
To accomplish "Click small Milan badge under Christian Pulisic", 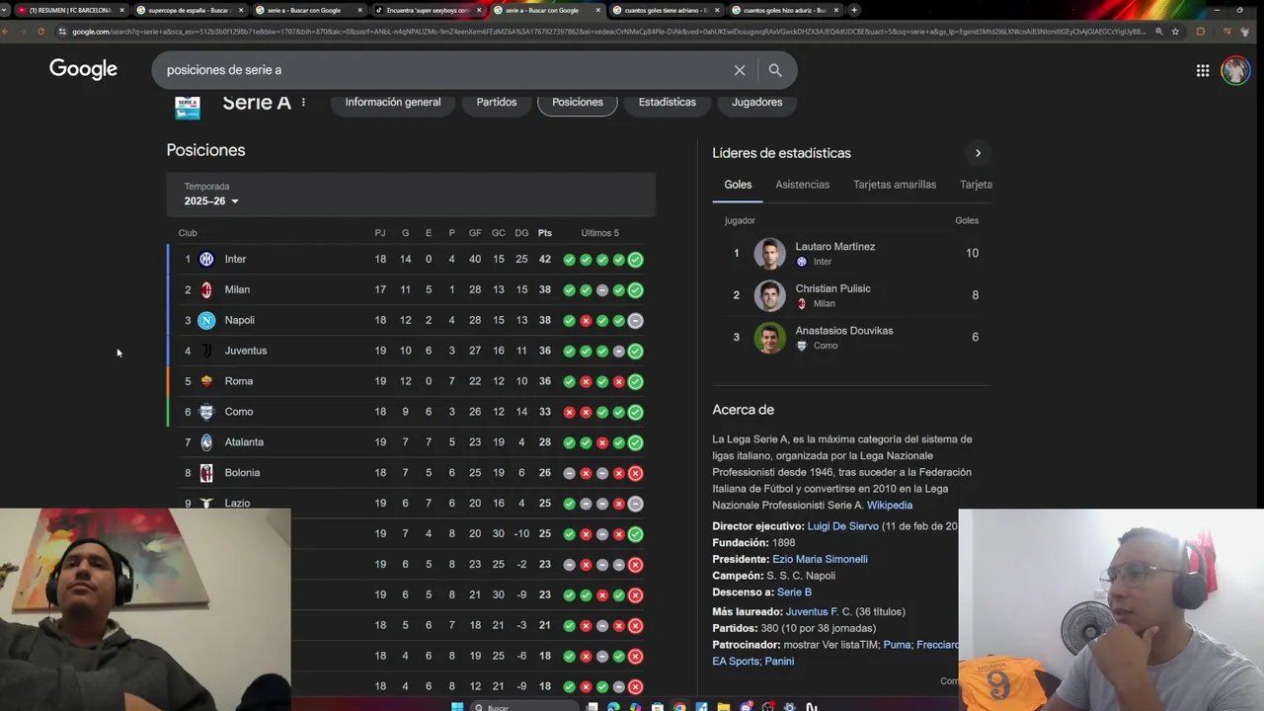I will [x=802, y=304].
